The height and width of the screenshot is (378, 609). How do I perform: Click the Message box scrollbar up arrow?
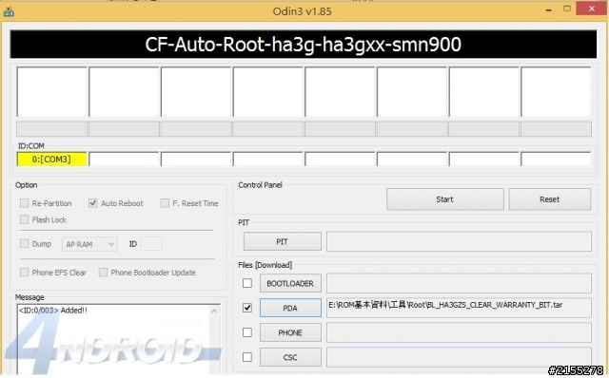(214, 311)
